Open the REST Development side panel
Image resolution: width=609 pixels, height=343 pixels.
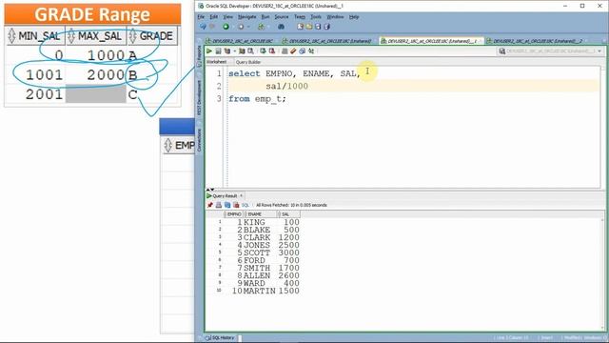200,97
